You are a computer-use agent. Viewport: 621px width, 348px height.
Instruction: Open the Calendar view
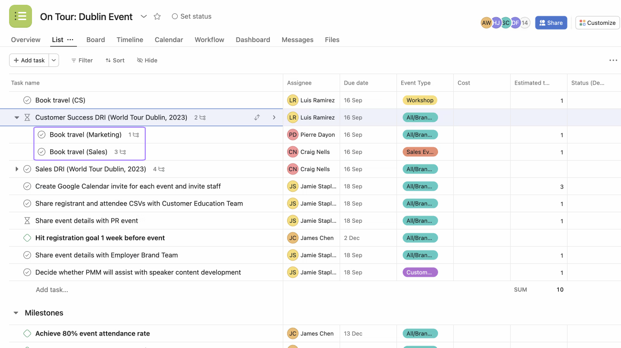pyautogui.click(x=169, y=40)
